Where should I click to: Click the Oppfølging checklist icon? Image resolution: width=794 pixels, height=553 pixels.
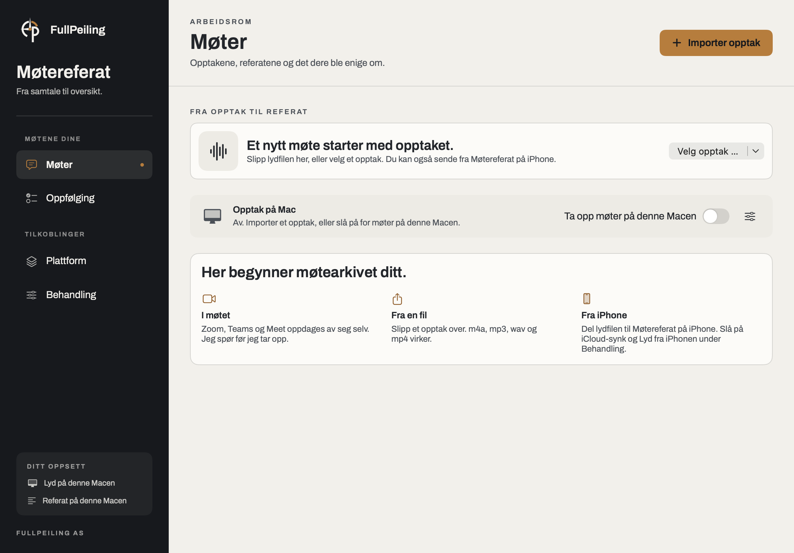32,198
